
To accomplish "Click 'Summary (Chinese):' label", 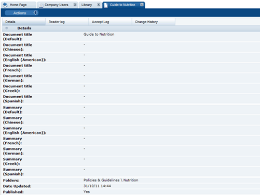I will (x=13, y=120).
